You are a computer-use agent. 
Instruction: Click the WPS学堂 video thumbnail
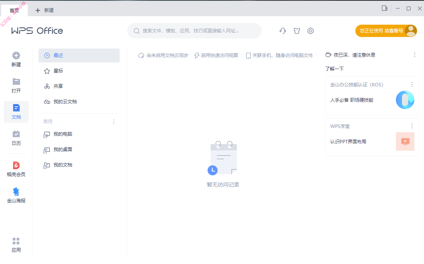coord(405,141)
